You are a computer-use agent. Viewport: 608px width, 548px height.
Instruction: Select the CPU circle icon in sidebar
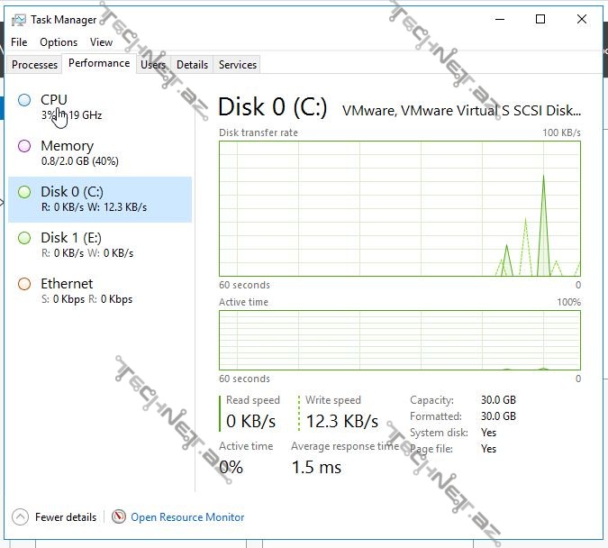click(24, 100)
